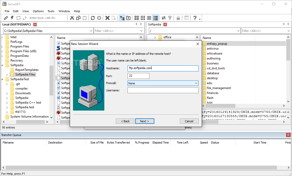The height and width of the screenshot is (176, 292).
Task: Click the Delete black X icon
Action: click(107, 18)
